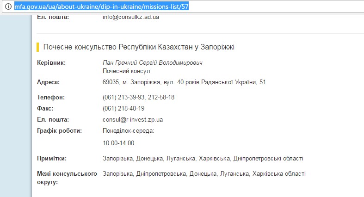Click the regions list in the Примітки row
The height and width of the screenshot is (197, 364).
[203, 159]
